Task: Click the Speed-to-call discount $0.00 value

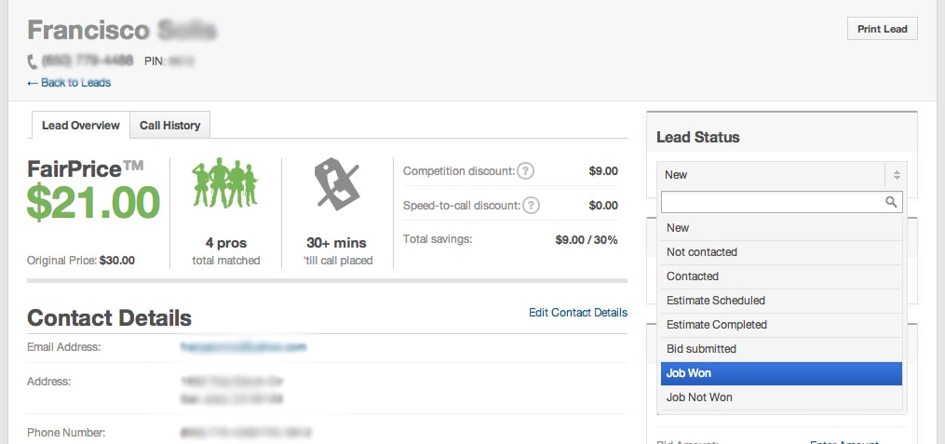Action: point(603,206)
